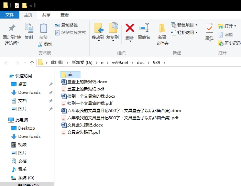Select the pic folder

click(70, 75)
